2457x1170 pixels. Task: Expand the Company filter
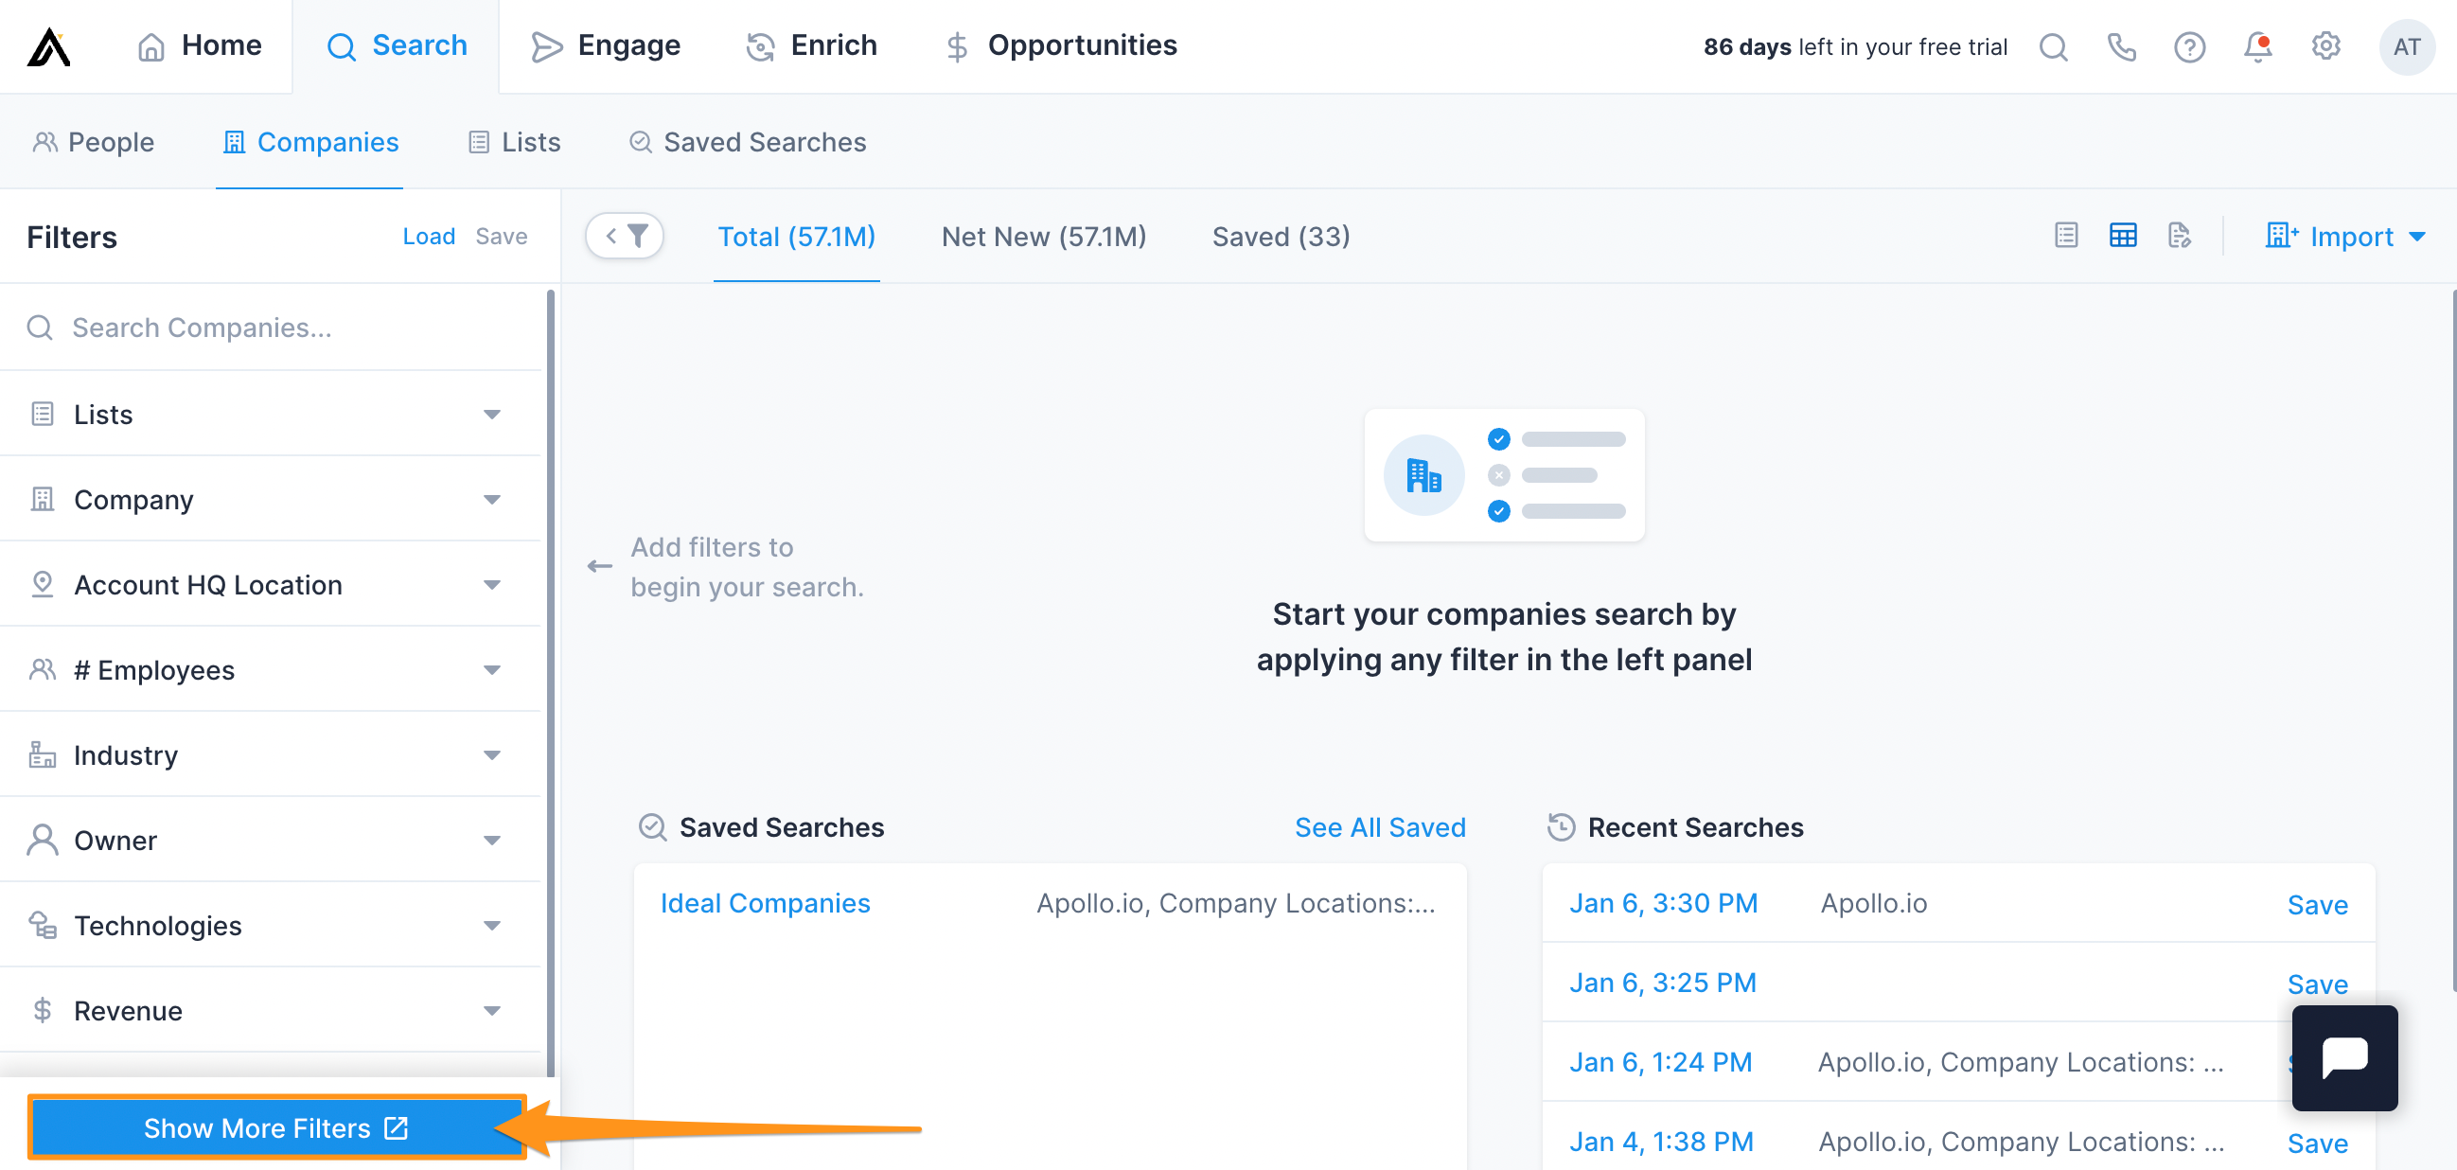click(x=270, y=499)
